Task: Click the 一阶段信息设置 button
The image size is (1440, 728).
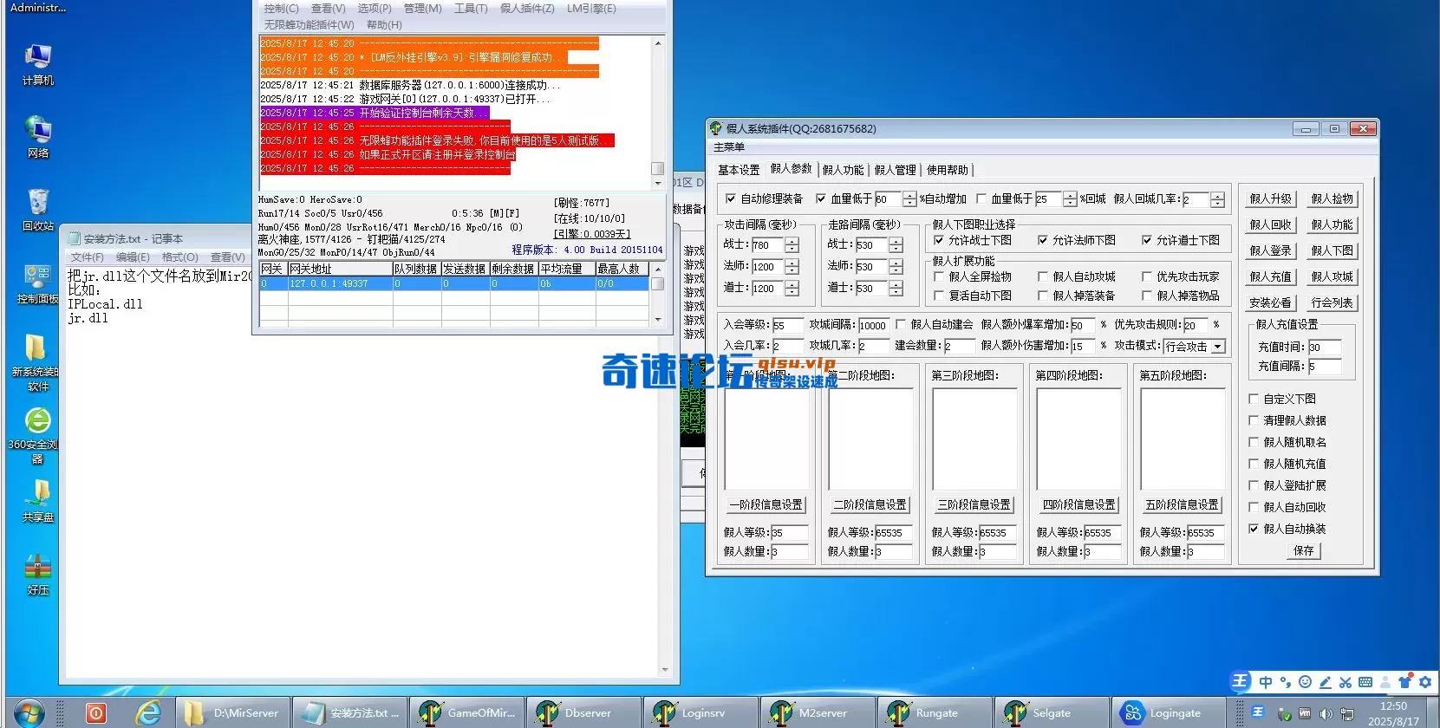Action: (766, 504)
